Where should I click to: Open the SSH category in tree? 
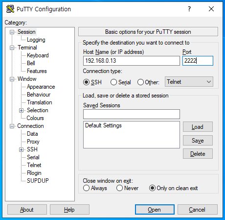(x=32, y=149)
